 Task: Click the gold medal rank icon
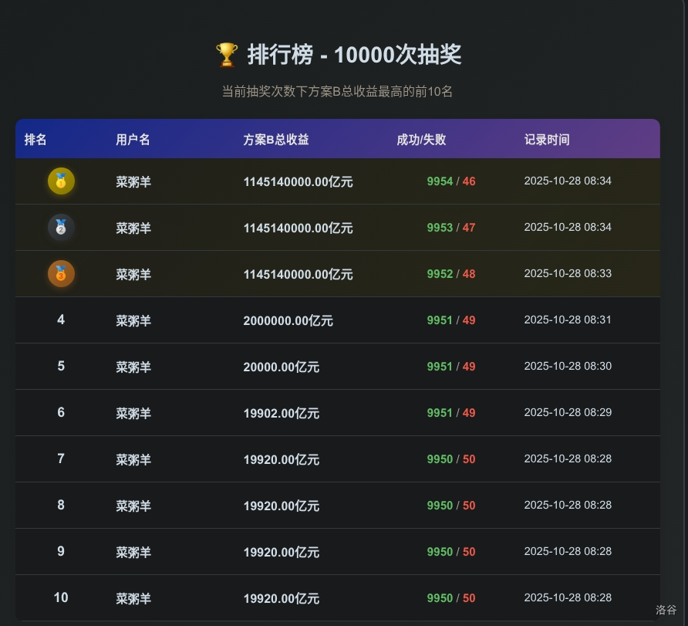[61, 181]
